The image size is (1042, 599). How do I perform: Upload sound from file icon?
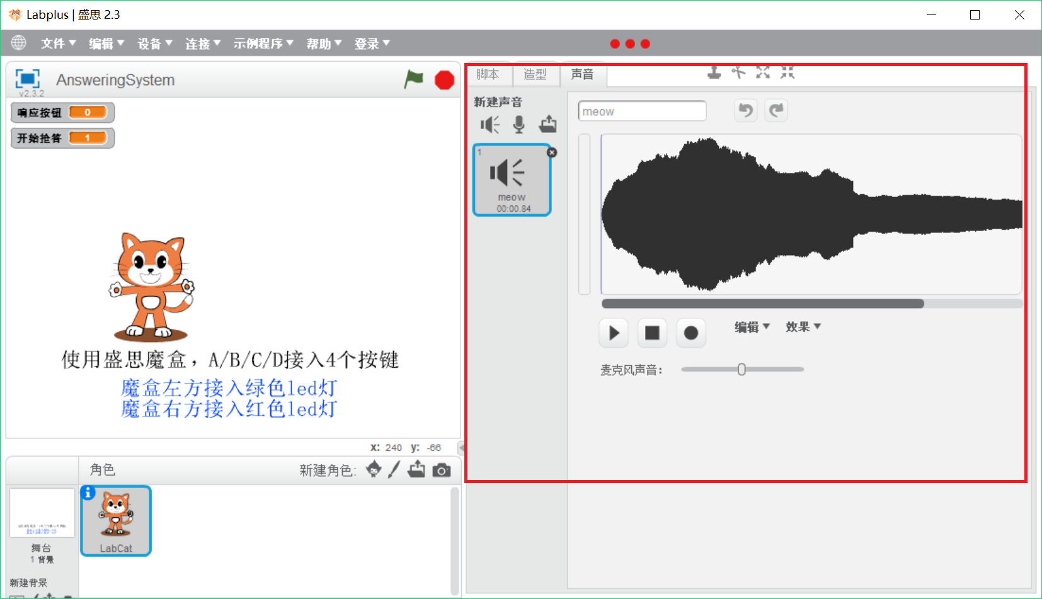point(547,124)
